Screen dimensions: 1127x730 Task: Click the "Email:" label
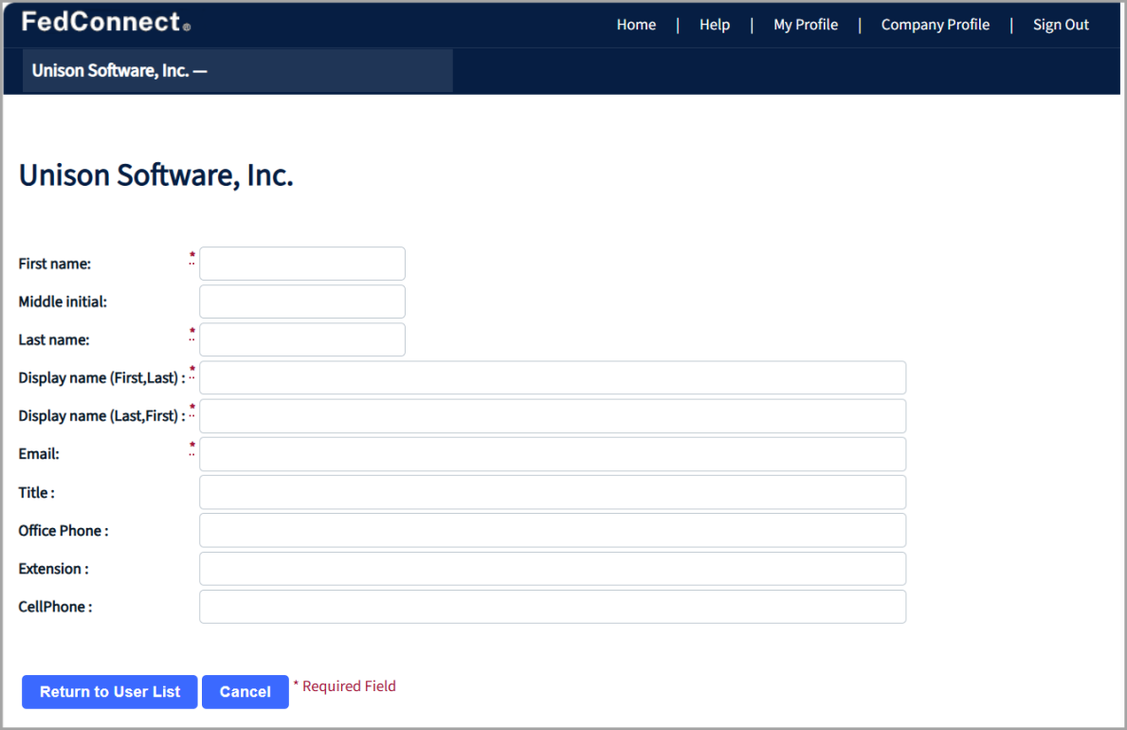[39, 454]
